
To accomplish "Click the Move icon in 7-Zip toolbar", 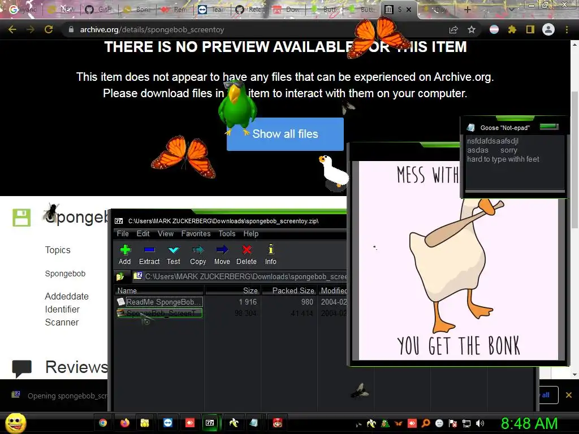I will click(222, 250).
